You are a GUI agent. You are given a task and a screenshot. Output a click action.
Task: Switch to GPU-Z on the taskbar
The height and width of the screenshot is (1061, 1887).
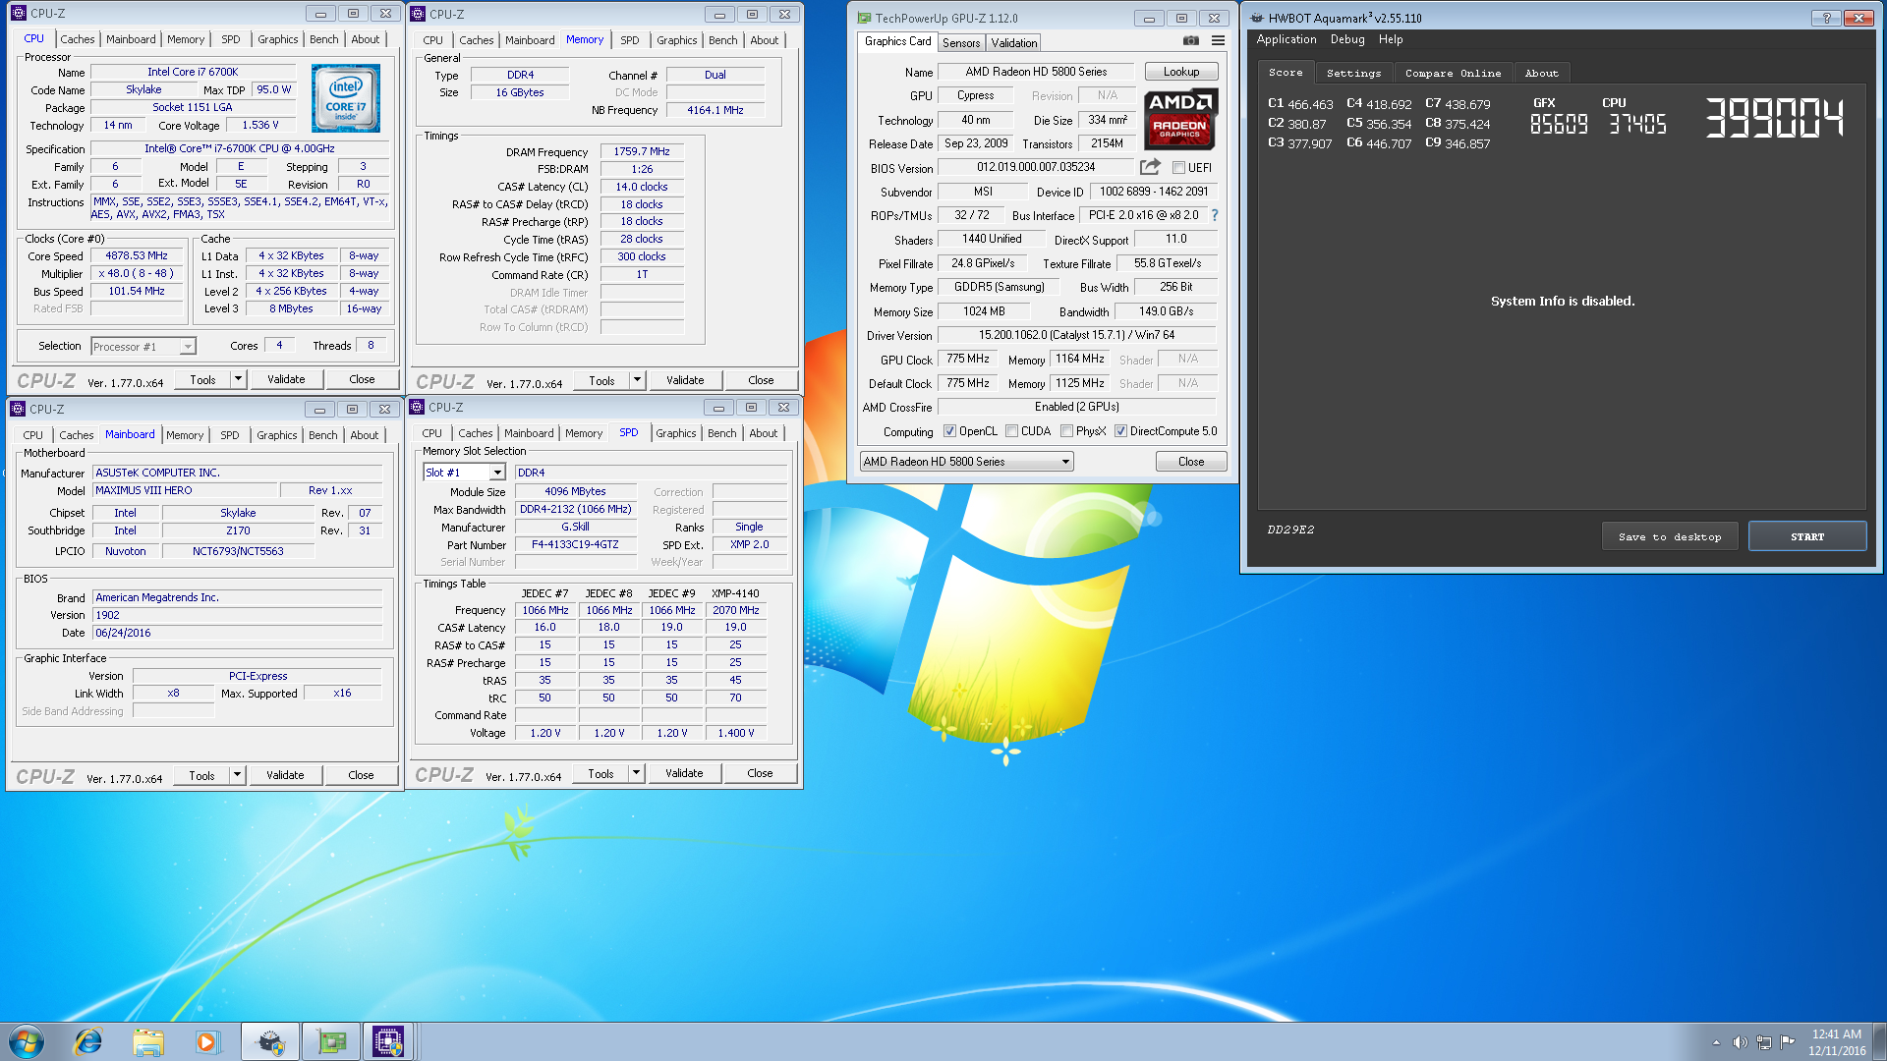pyautogui.click(x=330, y=1041)
